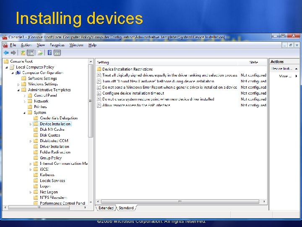The width and height of the screenshot is (302, 227).
Task: Open the File menu
Action: (x=13, y=45)
